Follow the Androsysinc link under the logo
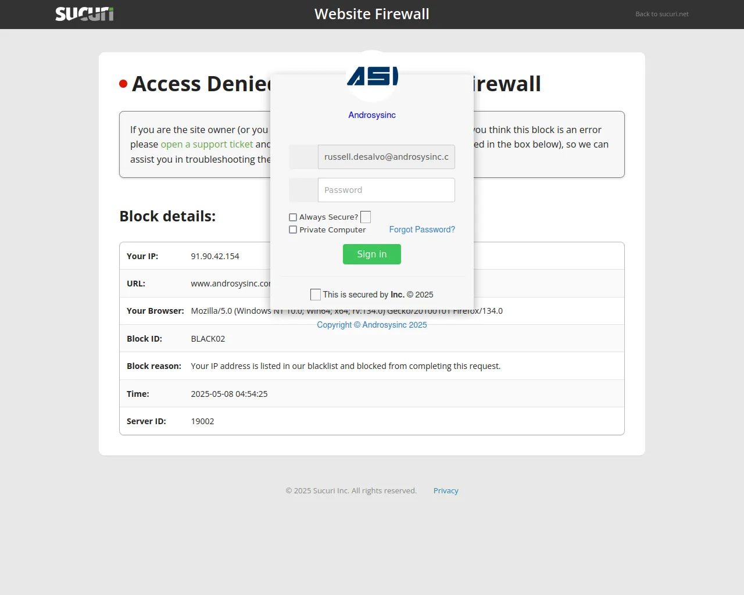This screenshot has width=744, height=595. pyautogui.click(x=372, y=115)
